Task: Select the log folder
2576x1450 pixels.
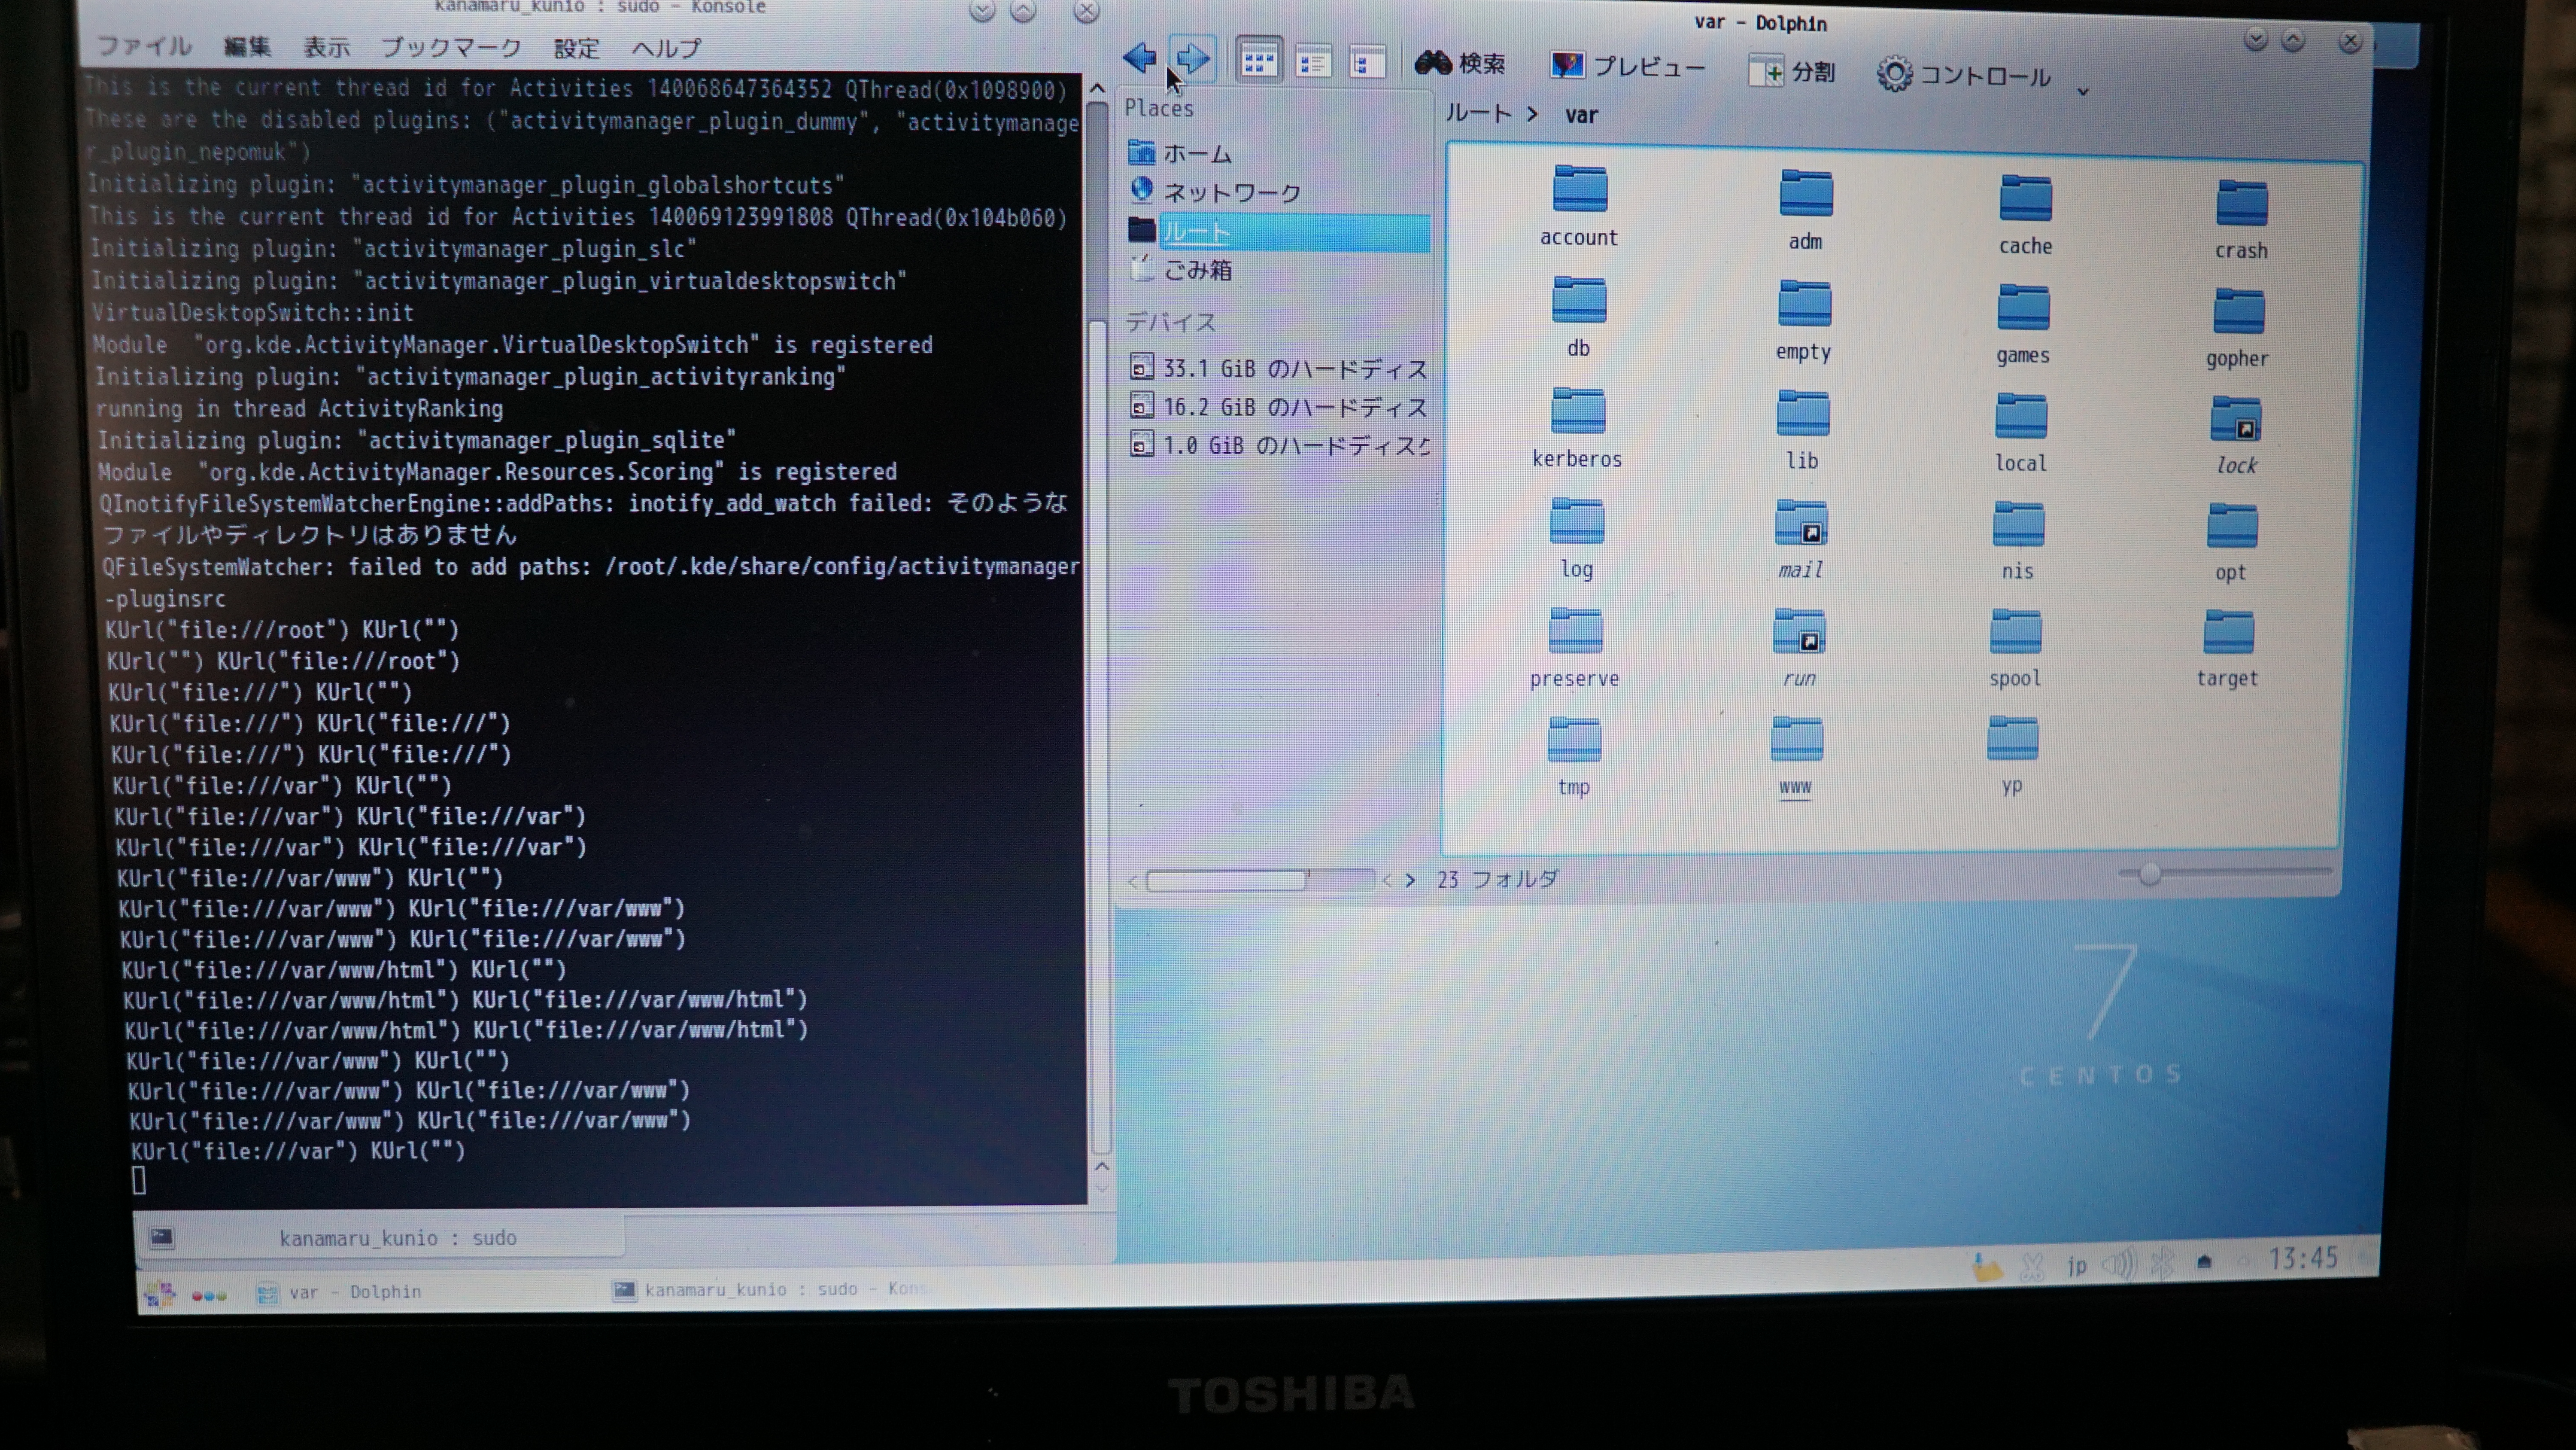Action: coord(1576,537)
